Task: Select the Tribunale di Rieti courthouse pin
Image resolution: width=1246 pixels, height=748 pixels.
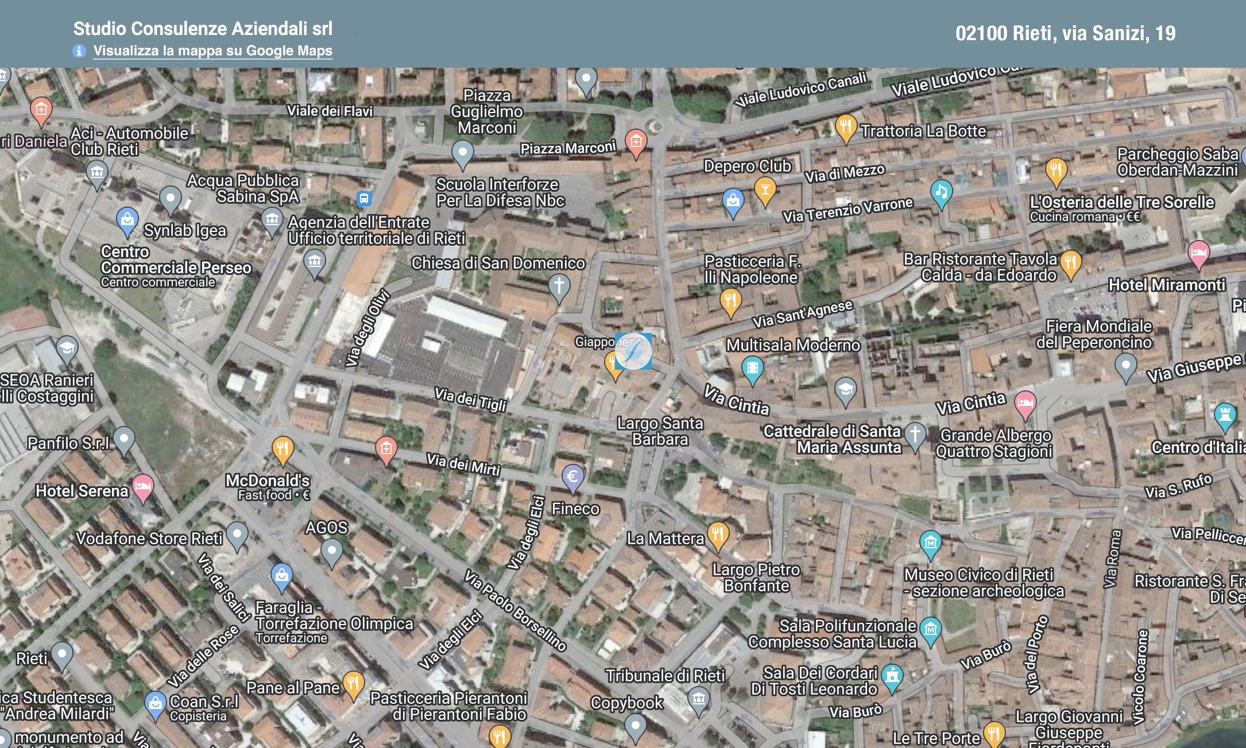Action: [698, 701]
